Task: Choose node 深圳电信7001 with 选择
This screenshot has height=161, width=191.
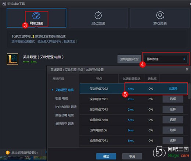Action: pos(173,99)
